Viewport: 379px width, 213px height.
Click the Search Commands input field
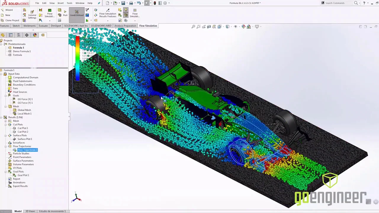pyautogui.click(x=338, y=3)
